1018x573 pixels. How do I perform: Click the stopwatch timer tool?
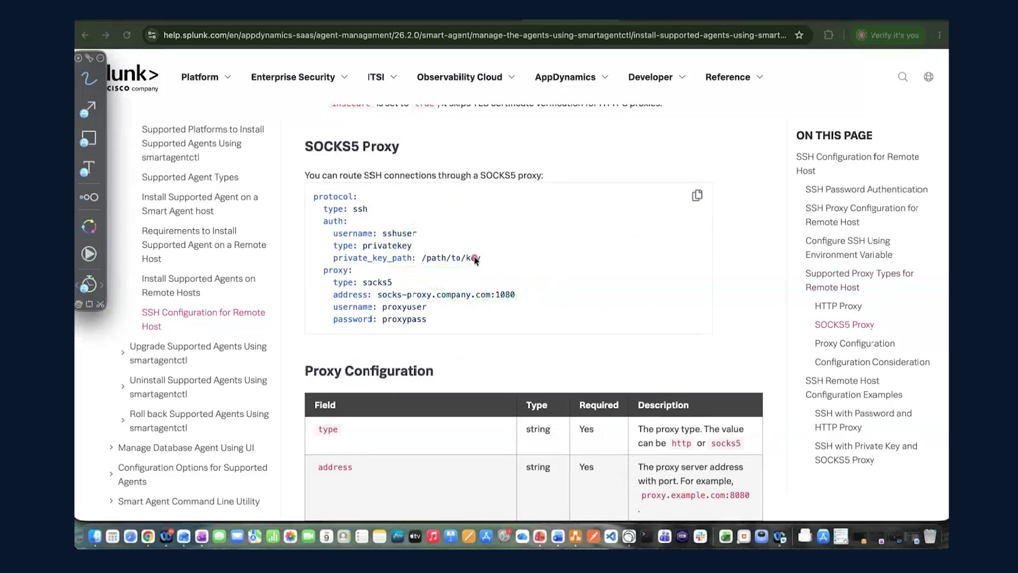89,284
